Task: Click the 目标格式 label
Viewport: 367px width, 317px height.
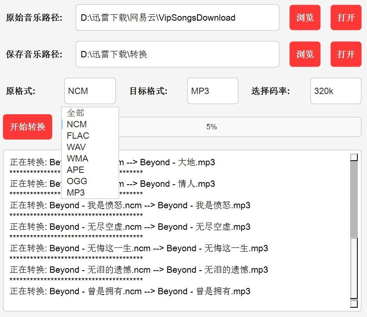Action: pos(149,91)
